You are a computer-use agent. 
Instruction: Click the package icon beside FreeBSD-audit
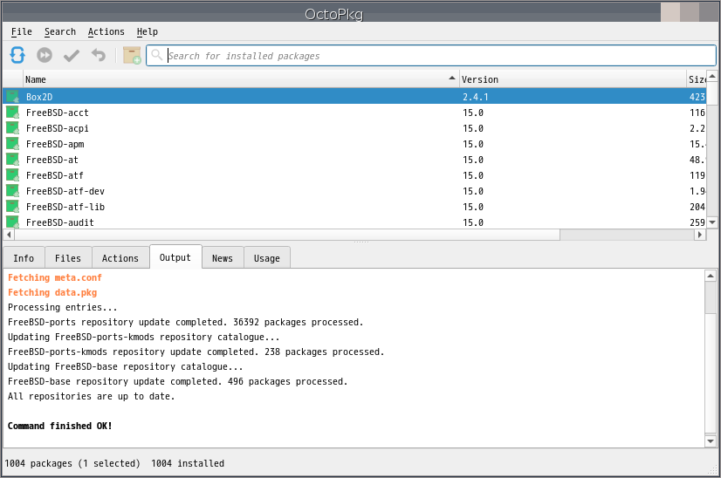click(x=12, y=222)
